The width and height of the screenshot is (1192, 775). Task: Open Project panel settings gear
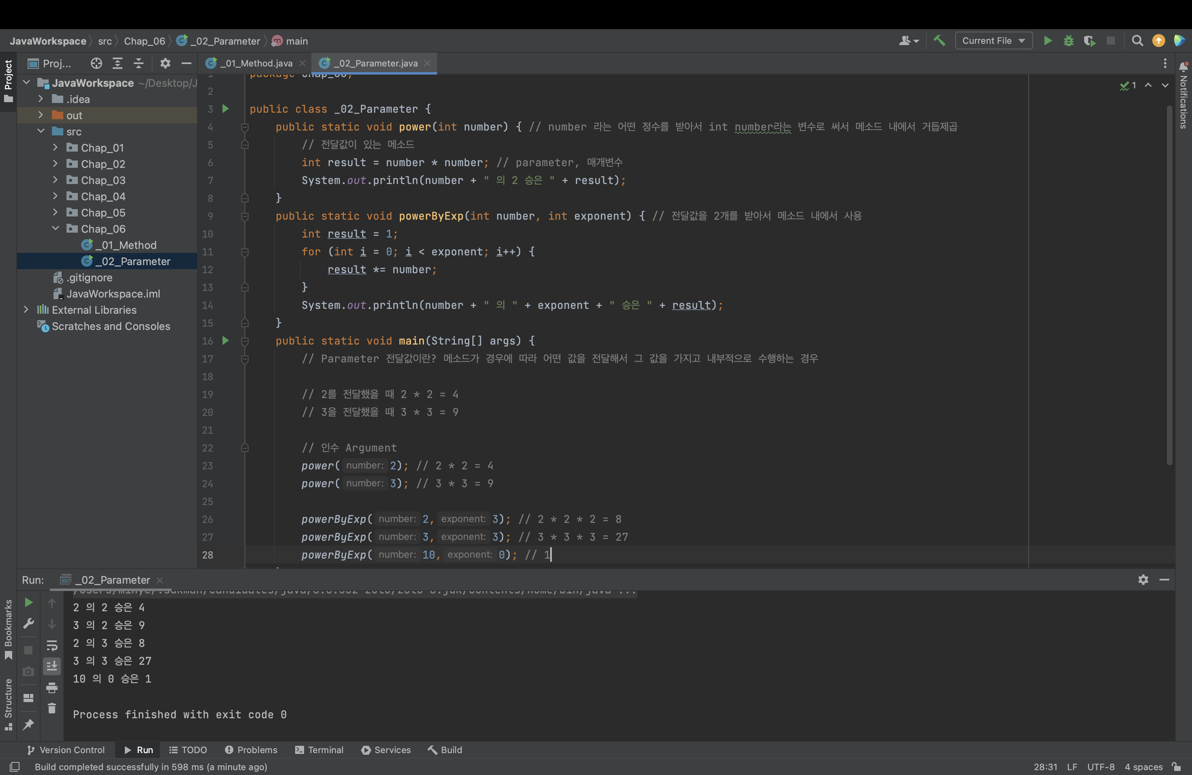pos(165,63)
